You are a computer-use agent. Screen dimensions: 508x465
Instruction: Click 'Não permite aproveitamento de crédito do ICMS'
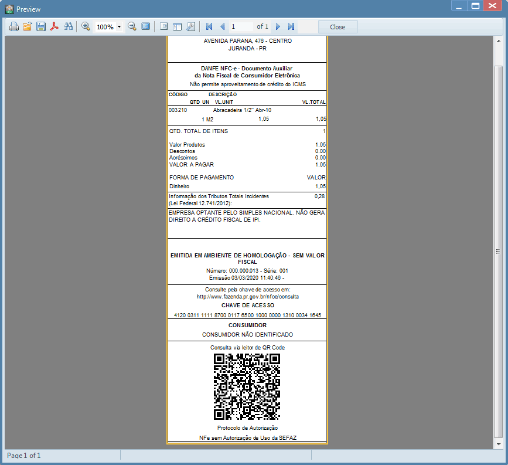[x=248, y=84]
